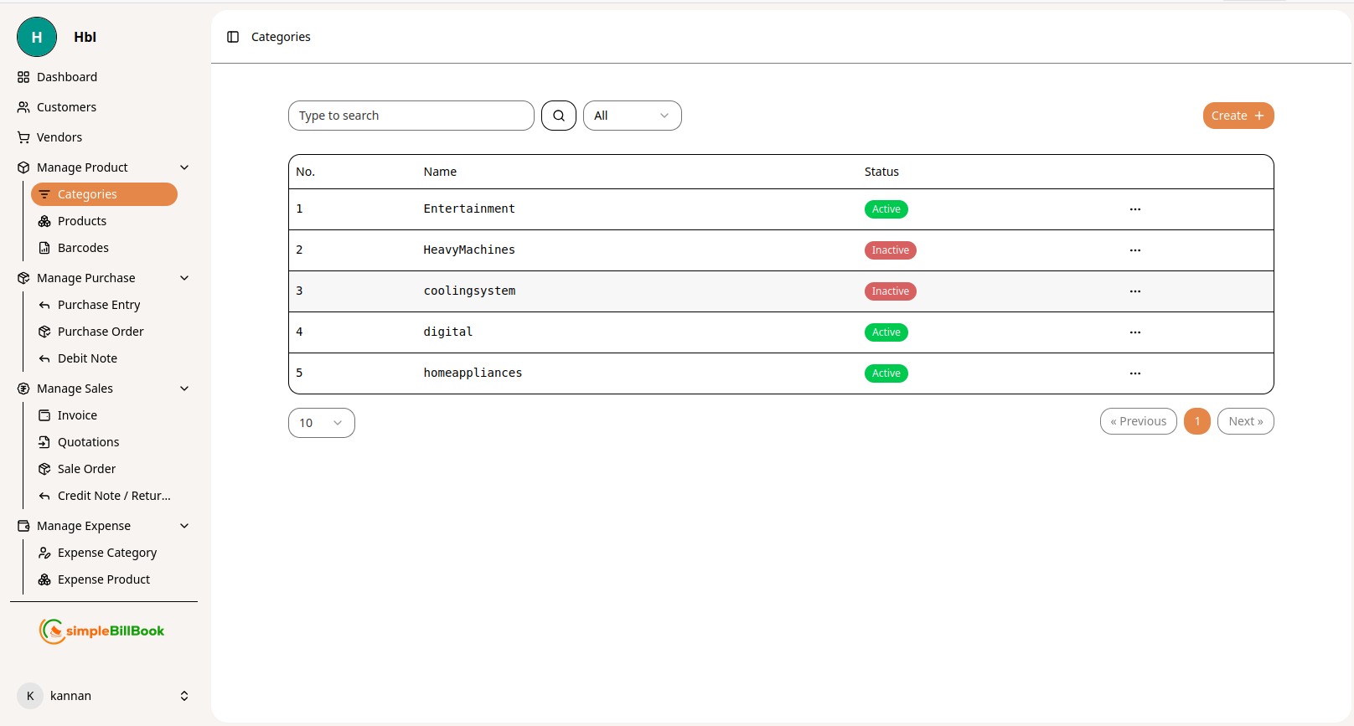Open the All status filter dropdown
The height and width of the screenshot is (726, 1354).
click(x=632, y=116)
